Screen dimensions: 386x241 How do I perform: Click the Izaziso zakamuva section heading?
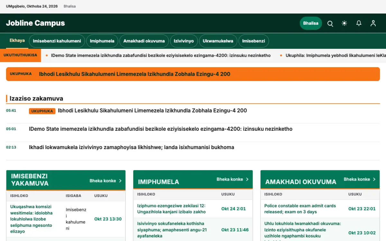[x=36, y=98]
